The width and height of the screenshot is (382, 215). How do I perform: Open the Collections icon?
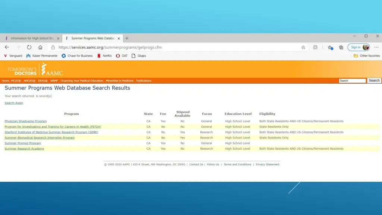click(x=341, y=47)
